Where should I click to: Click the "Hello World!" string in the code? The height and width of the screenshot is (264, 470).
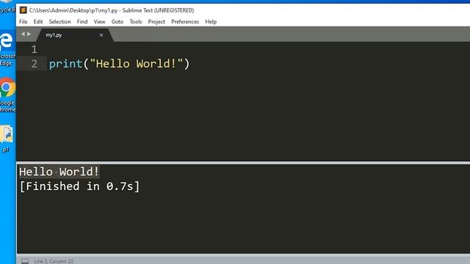137,64
